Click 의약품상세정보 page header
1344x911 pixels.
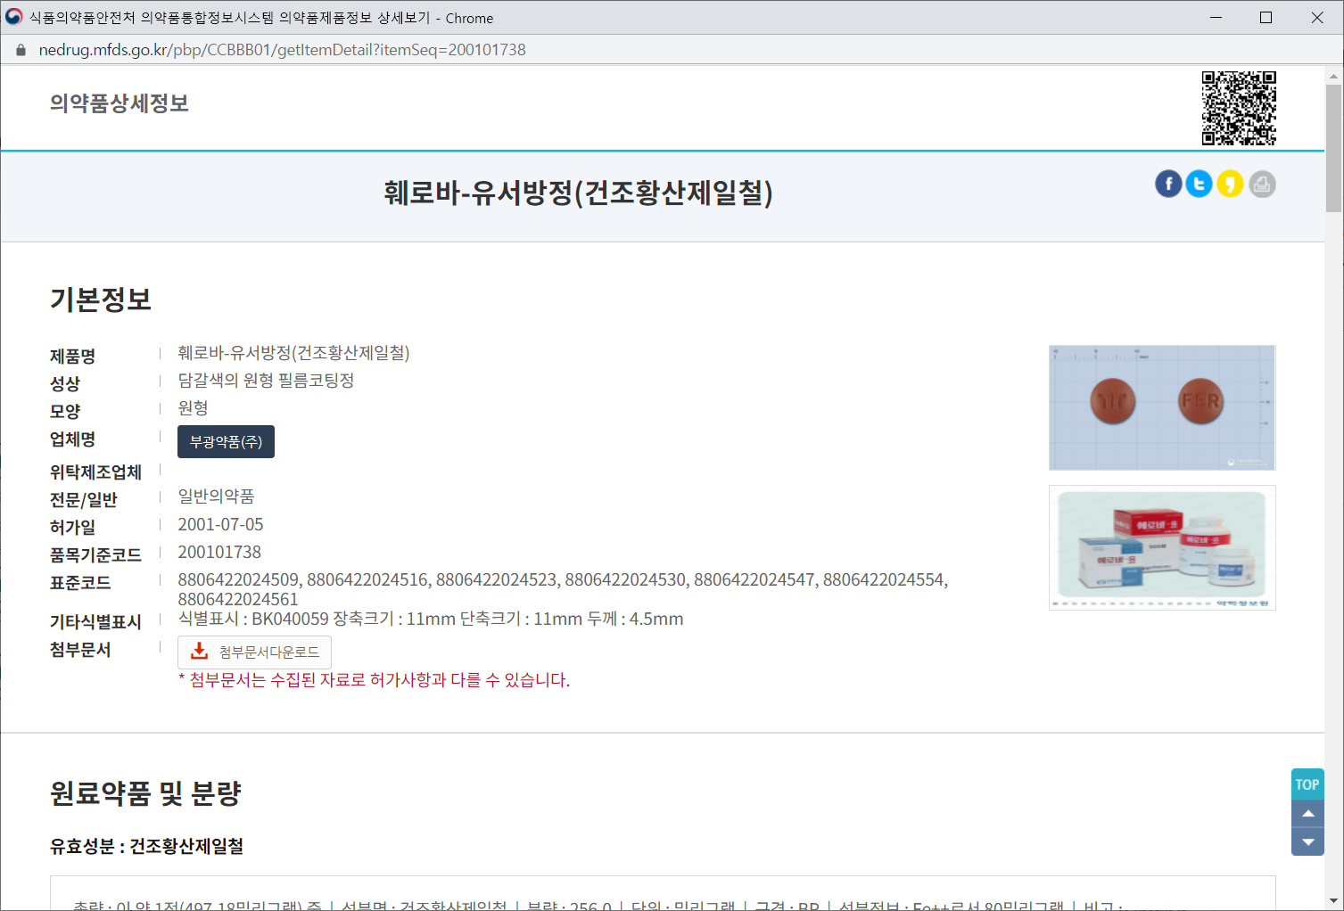click(x=120, y=103)
